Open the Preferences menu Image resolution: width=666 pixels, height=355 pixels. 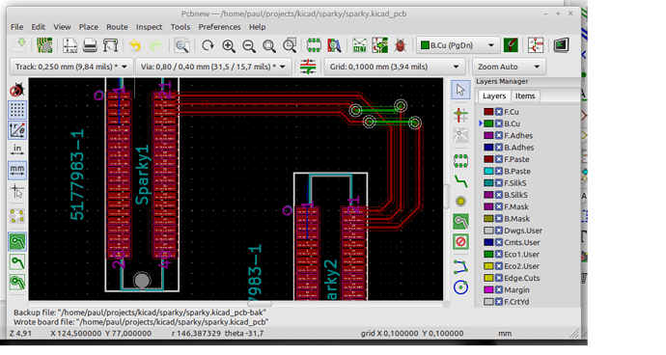click(220, 27)
